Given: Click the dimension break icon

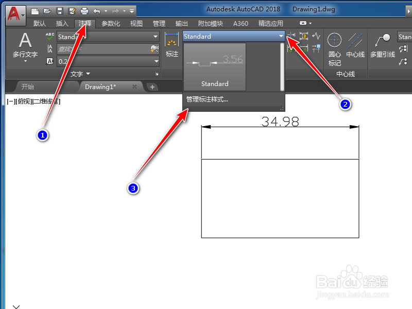Looking at the screenshot, I should point(291,35).
